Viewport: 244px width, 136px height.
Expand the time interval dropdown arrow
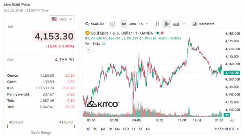point(147,24)
